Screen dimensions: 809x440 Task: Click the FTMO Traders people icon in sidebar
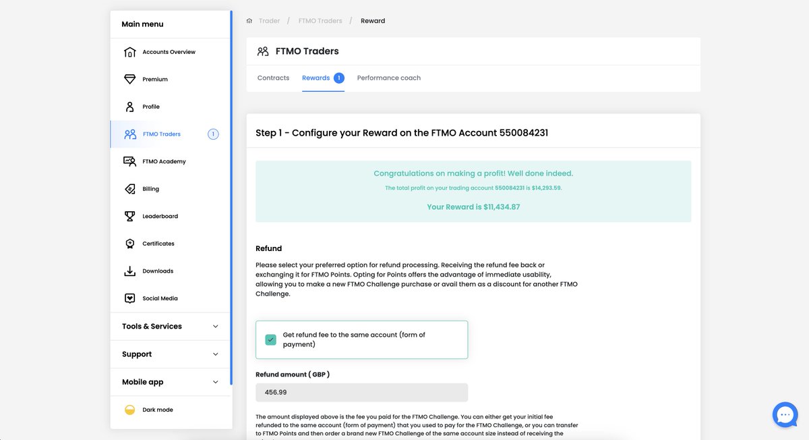coord(130,134)
